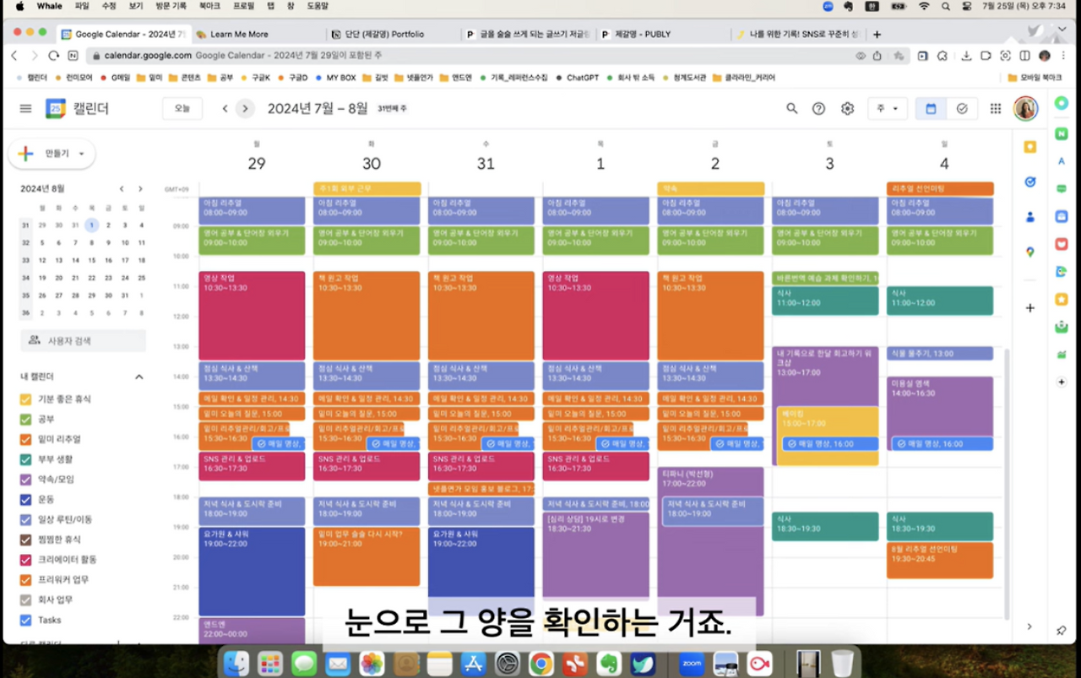Open Zoom from the Dock
This screenshot has height=678, width=1081.
point(693,663)
